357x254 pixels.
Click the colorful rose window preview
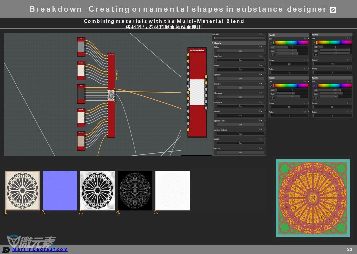click(313, 198)
